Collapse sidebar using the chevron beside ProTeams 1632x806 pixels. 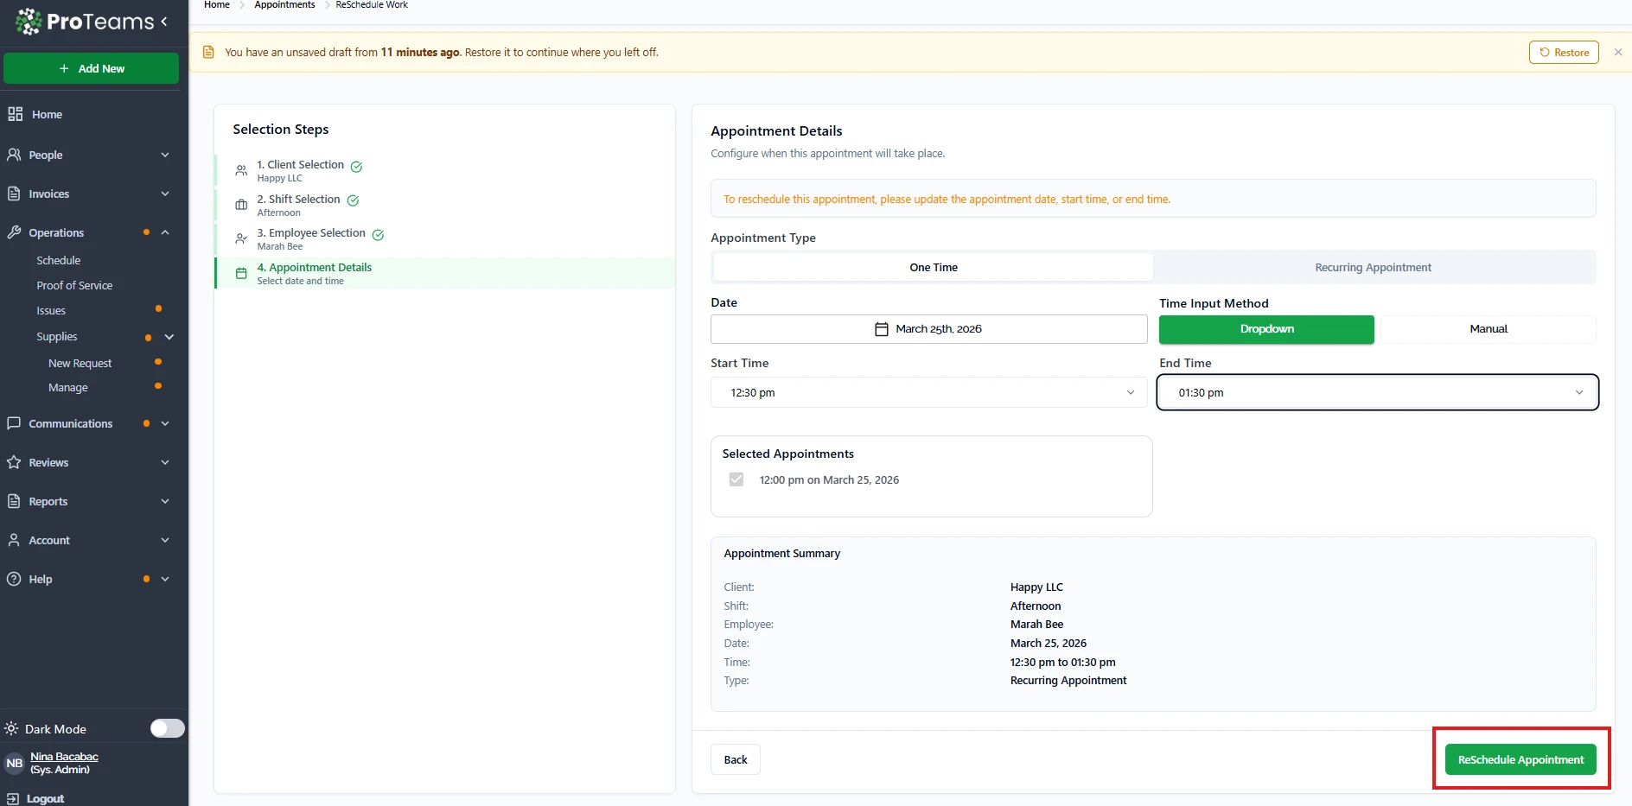point(164,22)
